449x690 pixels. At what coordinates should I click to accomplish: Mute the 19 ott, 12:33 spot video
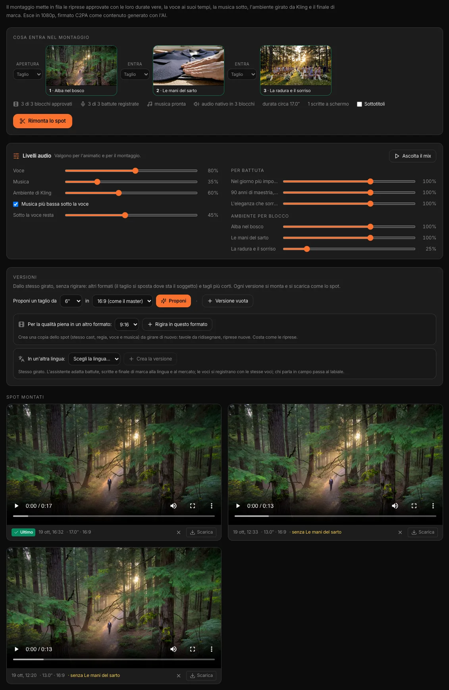tap(395, 506)
